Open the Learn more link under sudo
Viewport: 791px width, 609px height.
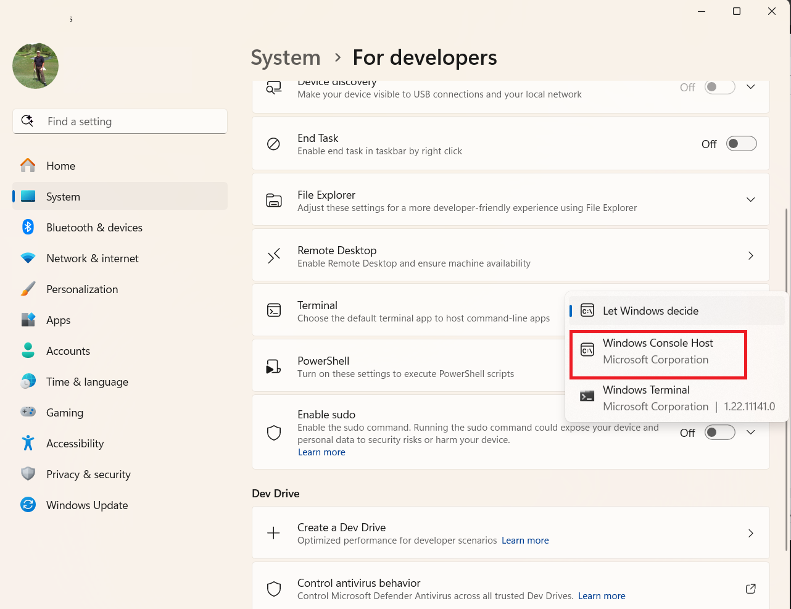321,452
